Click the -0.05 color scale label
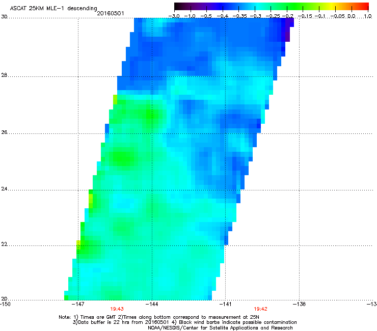The height and width of the screenshot is (331, 377). tap(338, 16)
